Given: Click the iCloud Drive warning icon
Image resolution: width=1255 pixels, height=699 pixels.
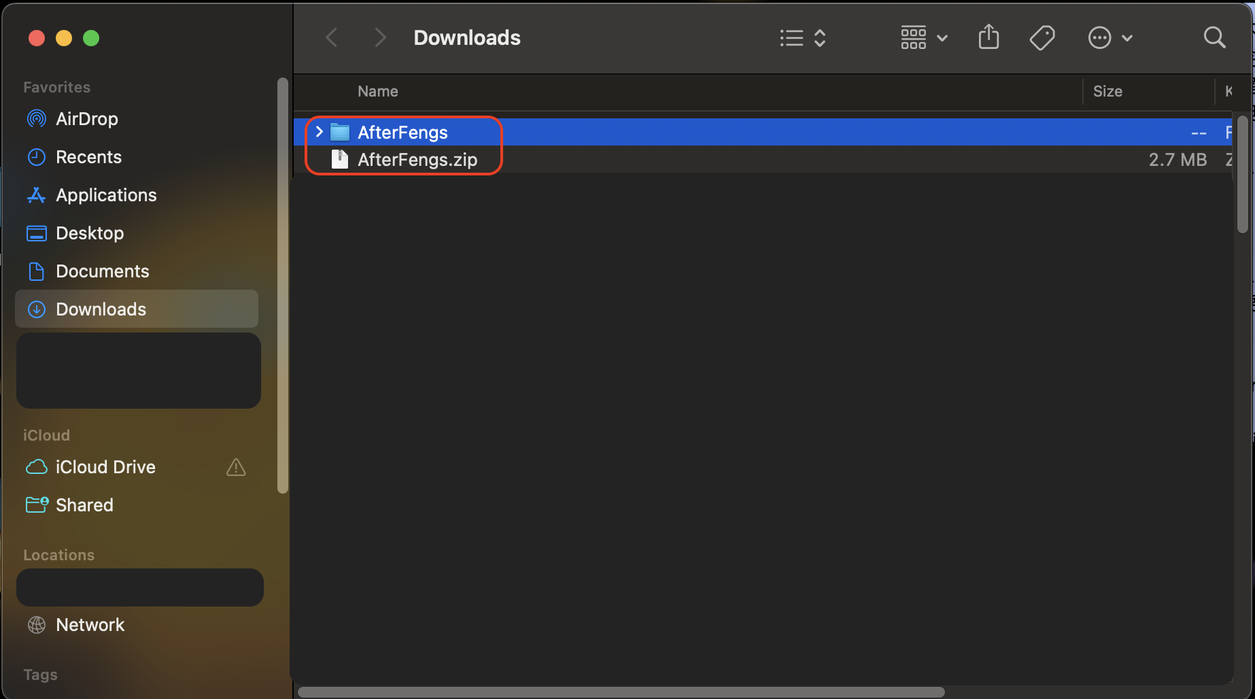Looking at the screenshot, I should 236,467.
